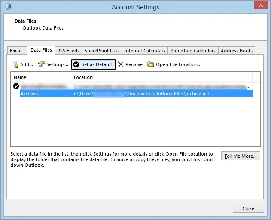271x220 pixels.
Task: Switch to the Internet Calendars tab
Action: (145, 51)
